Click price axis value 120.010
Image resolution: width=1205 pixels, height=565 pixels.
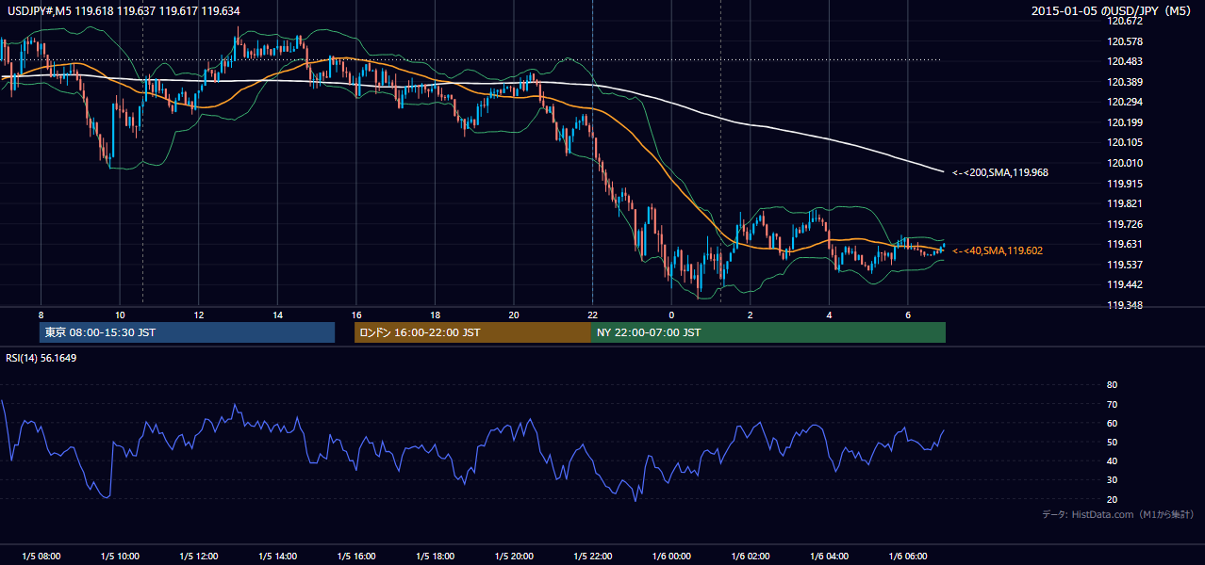pos(1125,163)
